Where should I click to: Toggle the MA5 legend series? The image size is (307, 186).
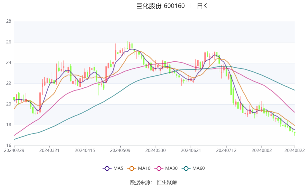pos(113,168)
